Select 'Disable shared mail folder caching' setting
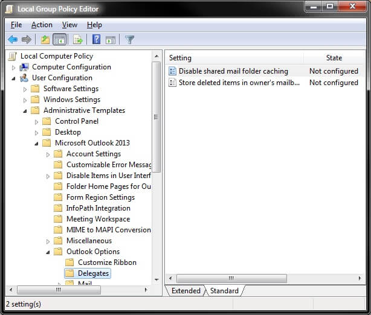 (x=233, y=71)
